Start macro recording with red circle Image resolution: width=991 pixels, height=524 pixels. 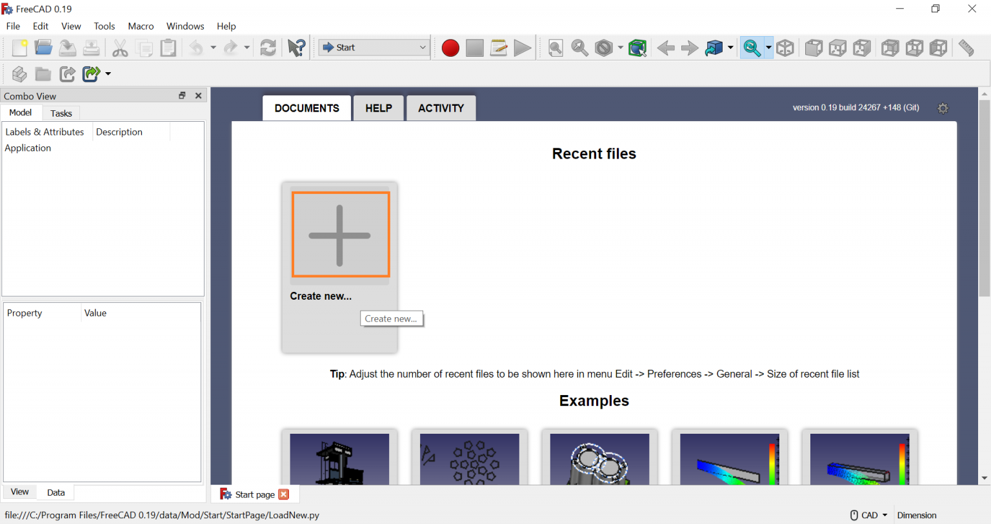coord(450,48)
